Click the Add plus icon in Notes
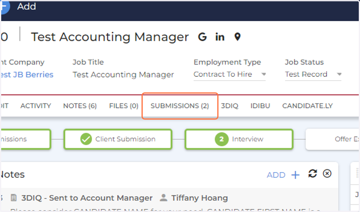 click(295, 175)
